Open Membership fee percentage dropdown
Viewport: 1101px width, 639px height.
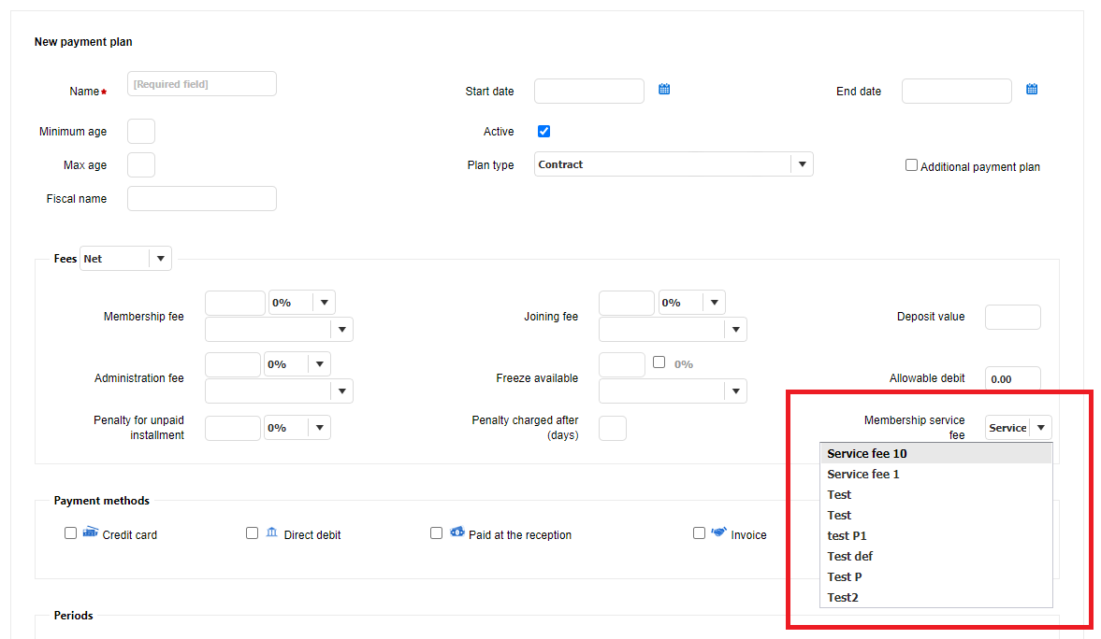(324, 303)
